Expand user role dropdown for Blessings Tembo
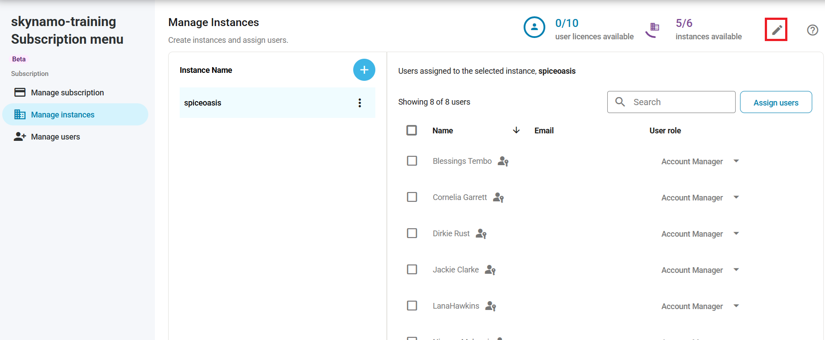Screen dimensions: 825x340 click(736, 161)
